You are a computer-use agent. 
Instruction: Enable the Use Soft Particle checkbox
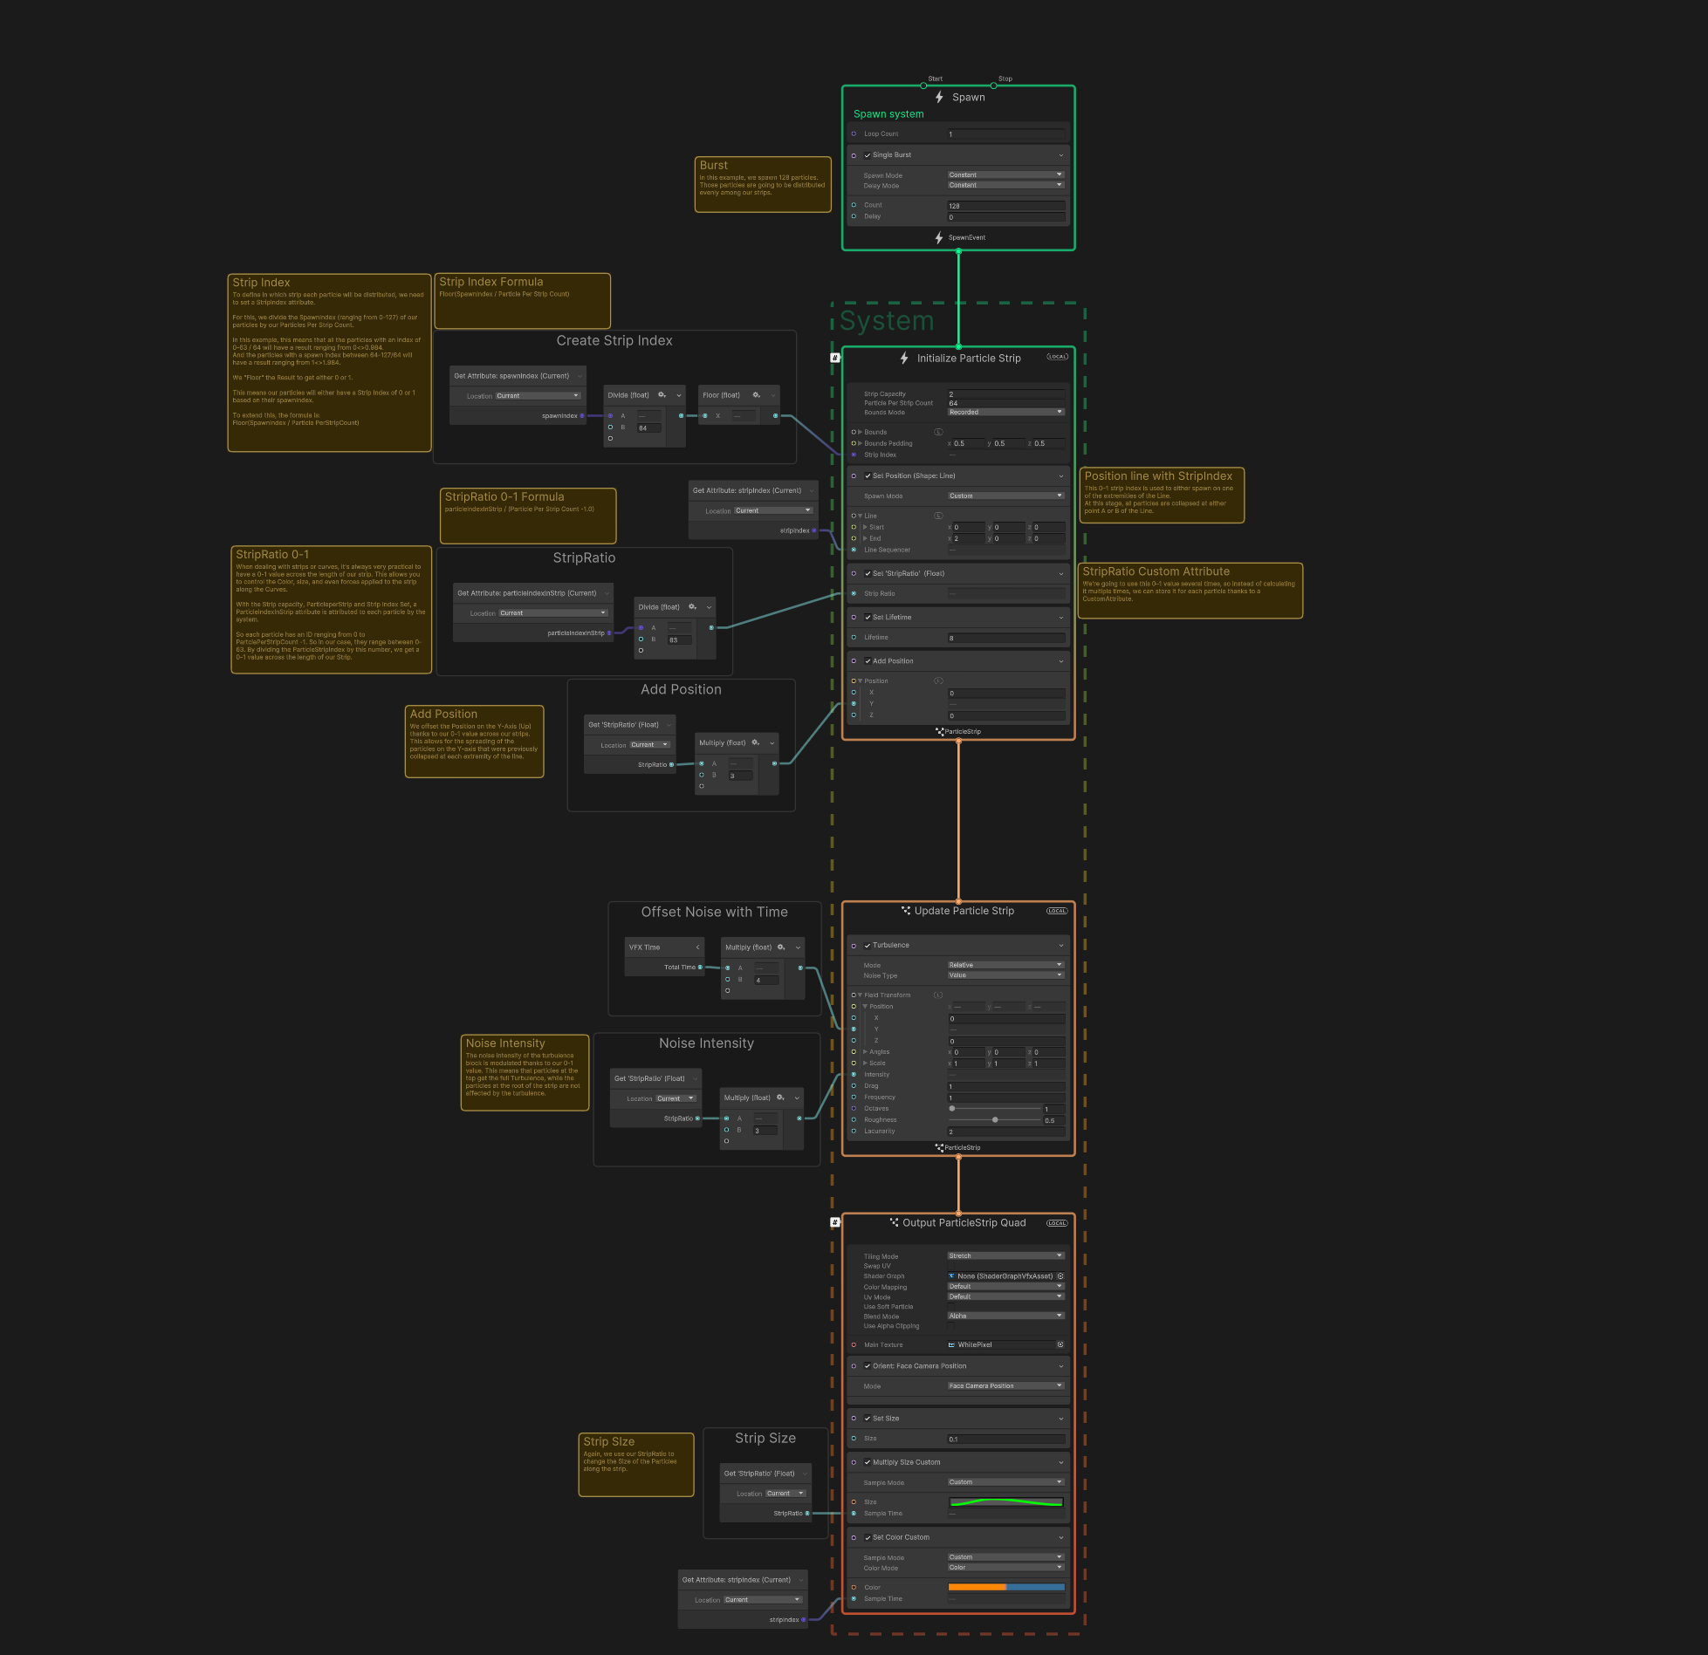[951, 1306]
